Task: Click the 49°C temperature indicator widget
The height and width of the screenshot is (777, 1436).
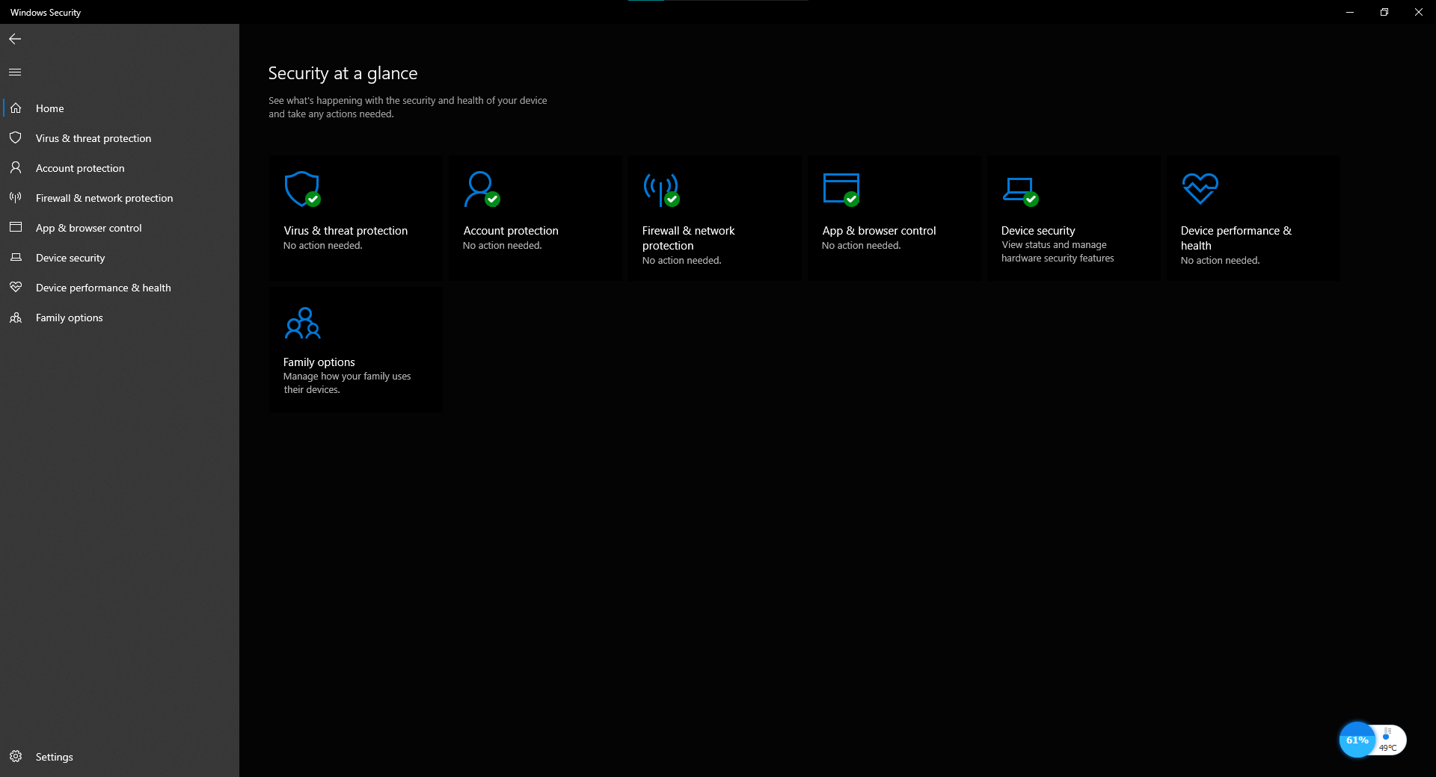Action: [x=1389, y=740]
